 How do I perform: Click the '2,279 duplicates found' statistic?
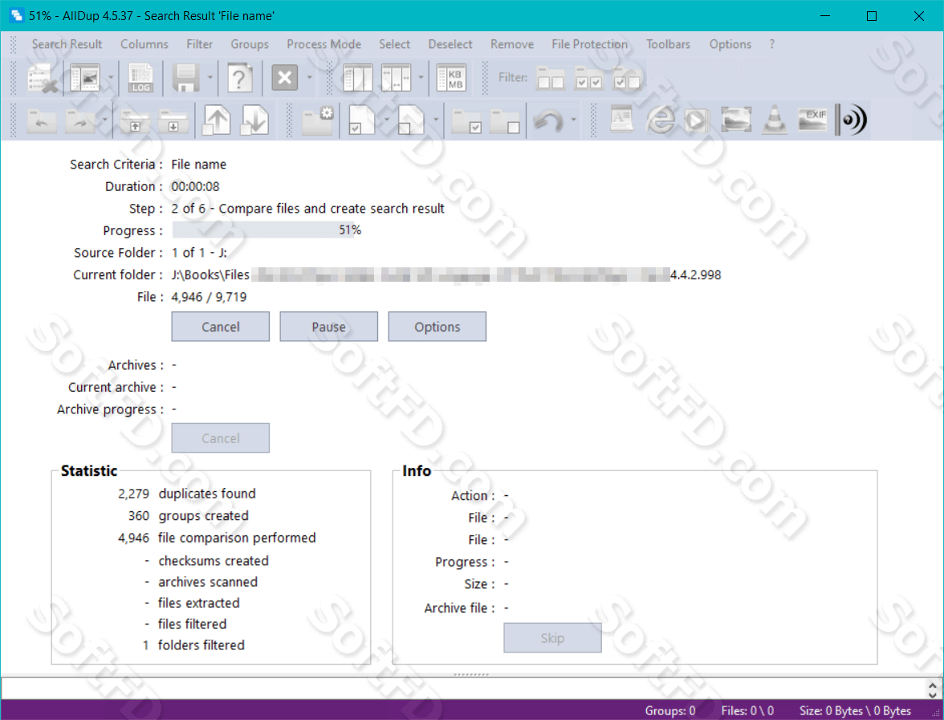[186, 494]
